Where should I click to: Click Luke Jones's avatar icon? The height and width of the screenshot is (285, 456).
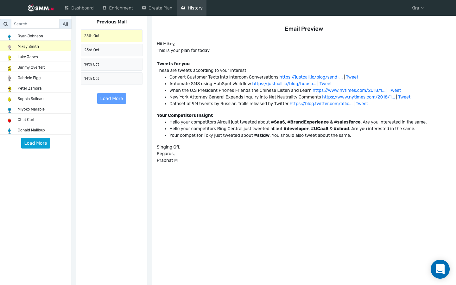[x=9, y=57]
